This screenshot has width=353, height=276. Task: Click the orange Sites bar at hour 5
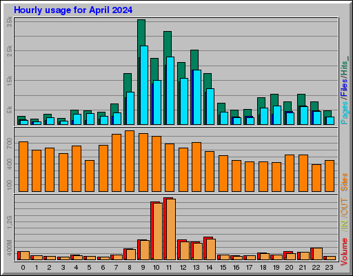click(x=90, y=176)
